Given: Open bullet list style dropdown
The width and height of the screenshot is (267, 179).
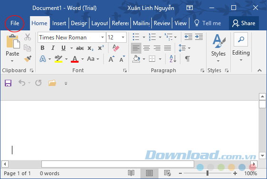Looking at the screenshot, I should [144, 37].
